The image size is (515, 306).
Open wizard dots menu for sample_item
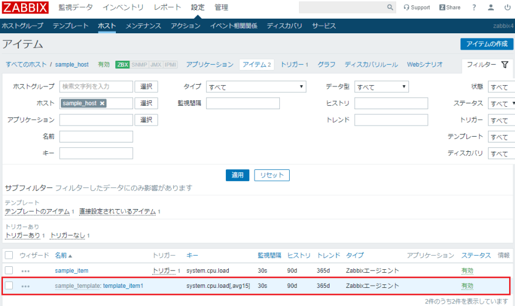(x=25, y=271)
